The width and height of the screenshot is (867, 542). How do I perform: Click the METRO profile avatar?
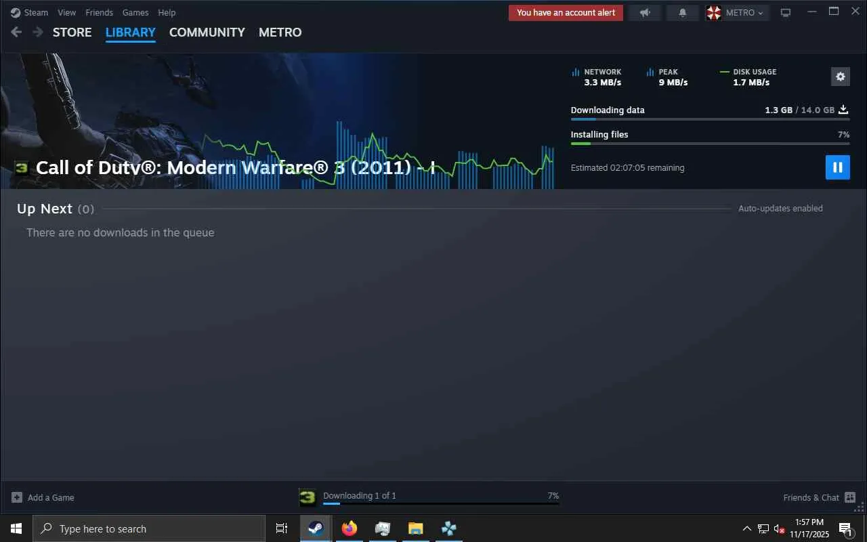tap(714, 12)
